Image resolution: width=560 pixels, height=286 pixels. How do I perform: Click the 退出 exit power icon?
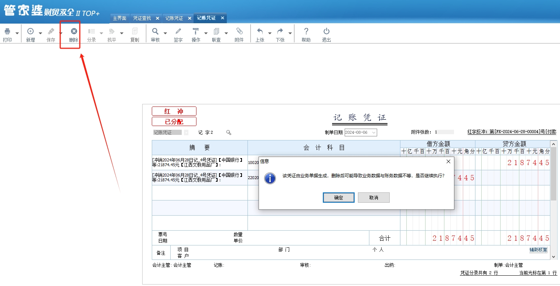pyautogui.click(x=327, y=32)
